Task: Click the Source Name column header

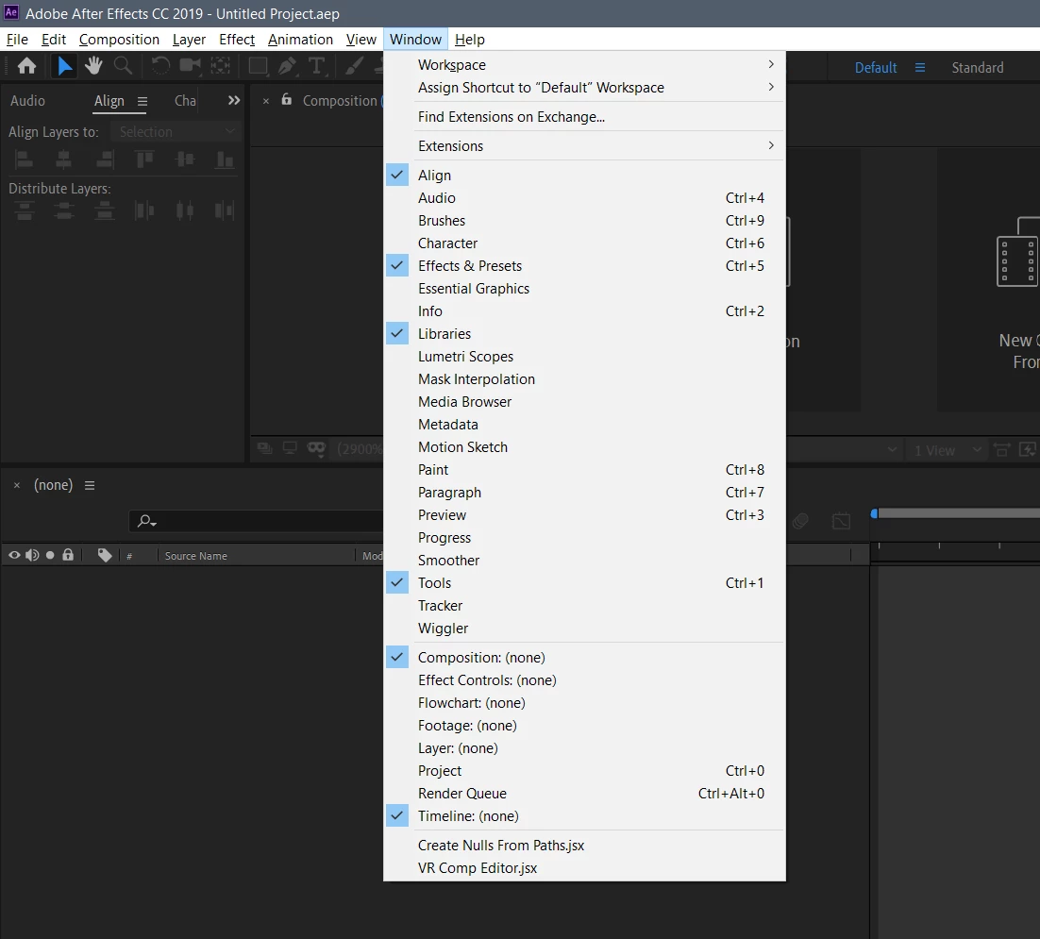Action: pyautogui.click(x=195, y=556)
